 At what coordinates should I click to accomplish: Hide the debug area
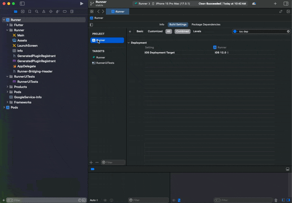(288, 169)
